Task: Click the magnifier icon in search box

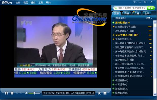Action: (115, 8)
